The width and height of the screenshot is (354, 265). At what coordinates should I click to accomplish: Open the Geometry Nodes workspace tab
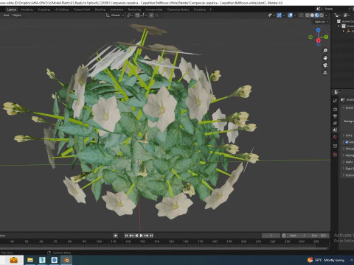click(178, 10)
